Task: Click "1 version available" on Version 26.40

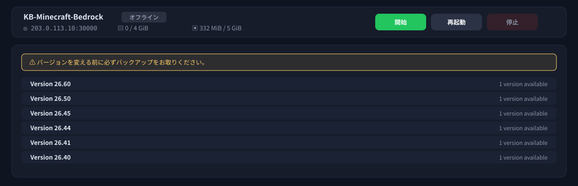Action: 523,158
